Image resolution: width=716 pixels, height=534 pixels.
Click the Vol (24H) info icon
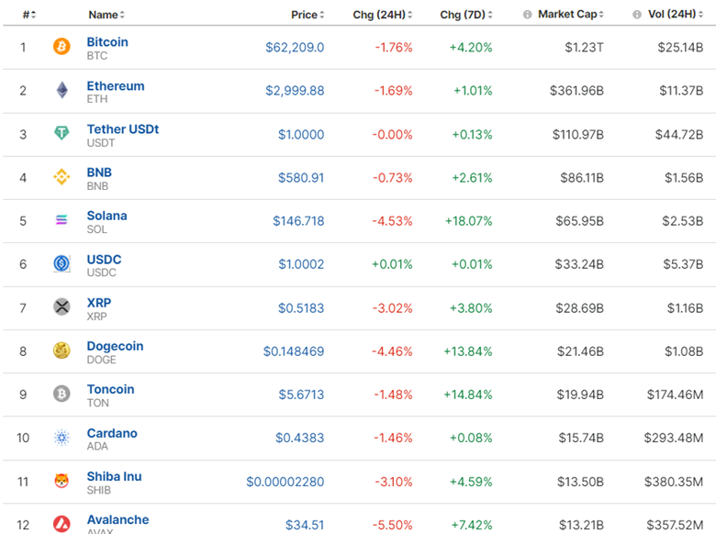point(637,15)
